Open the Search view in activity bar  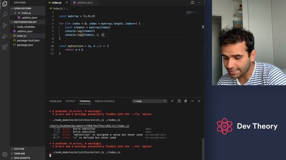click(5, 14)
